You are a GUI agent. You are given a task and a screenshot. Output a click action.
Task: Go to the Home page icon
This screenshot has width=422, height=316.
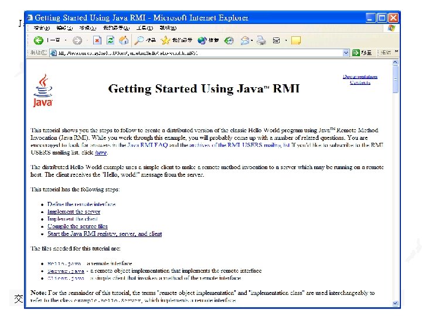pyautogui.click(x=124, y=40)
